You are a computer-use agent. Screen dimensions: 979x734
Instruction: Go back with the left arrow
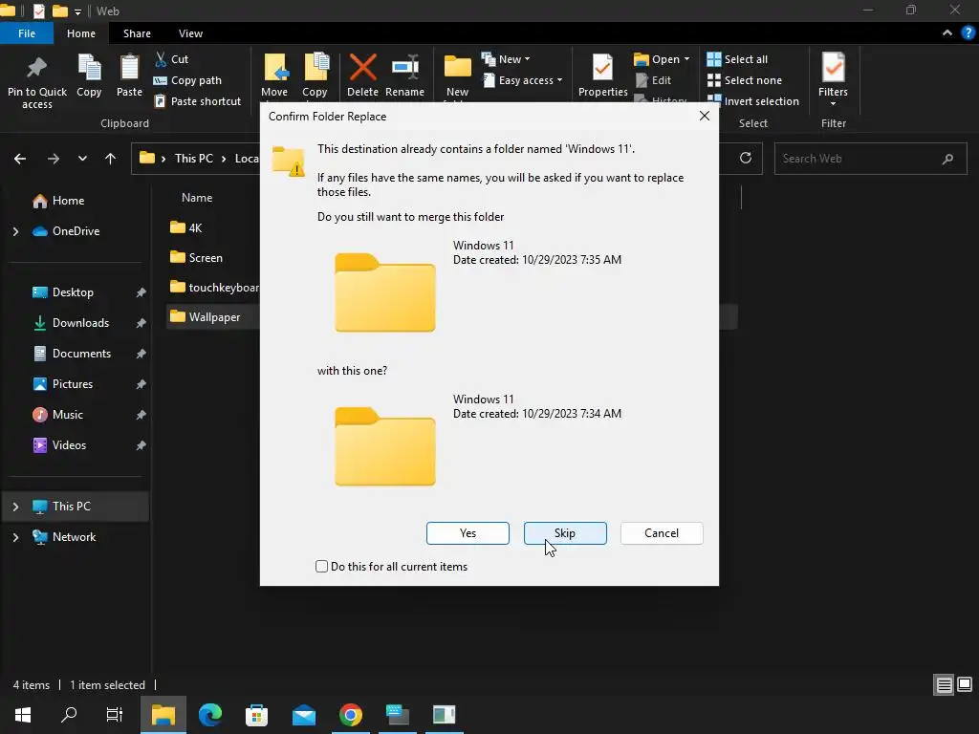[x=20, y=159]
